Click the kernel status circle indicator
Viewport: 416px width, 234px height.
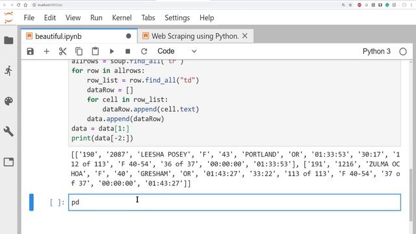[403, 51]
